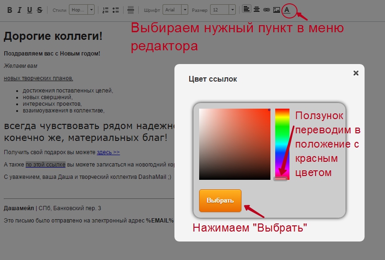Insert a horizontal line

click(x=131, y=10)
